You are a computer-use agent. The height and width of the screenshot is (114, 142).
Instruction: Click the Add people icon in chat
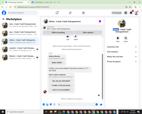[68, 36]
